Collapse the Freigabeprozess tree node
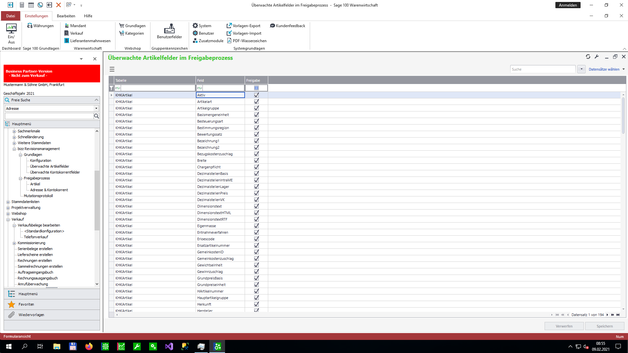The image size is (628, 353). coord(21,178)
